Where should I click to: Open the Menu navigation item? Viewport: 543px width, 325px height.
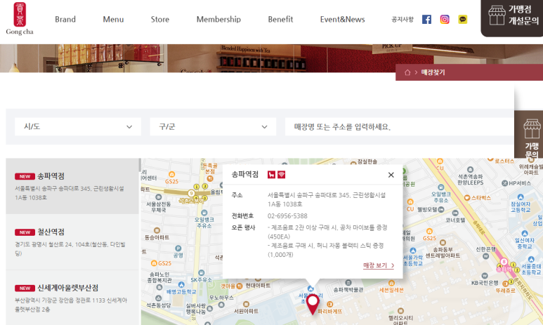(x=113, y=20)
